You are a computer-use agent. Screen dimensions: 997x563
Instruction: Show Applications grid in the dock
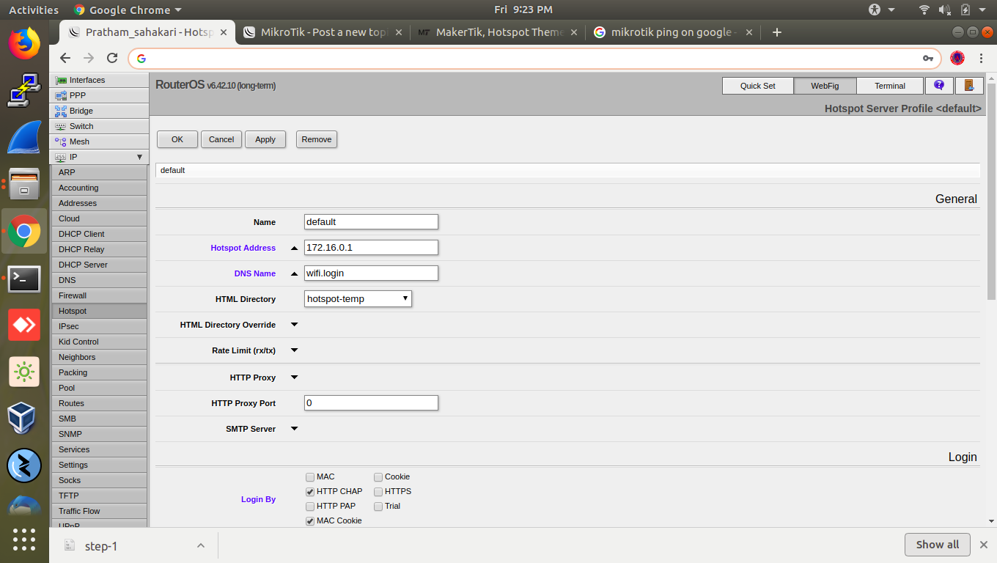click(24, 539)
